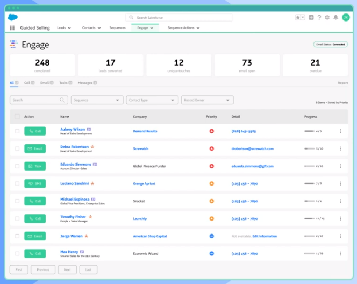Check the box for Timothy Fisher row
Image resolution: width=357 pixels, height=284 pixels.
coord(17,218)
